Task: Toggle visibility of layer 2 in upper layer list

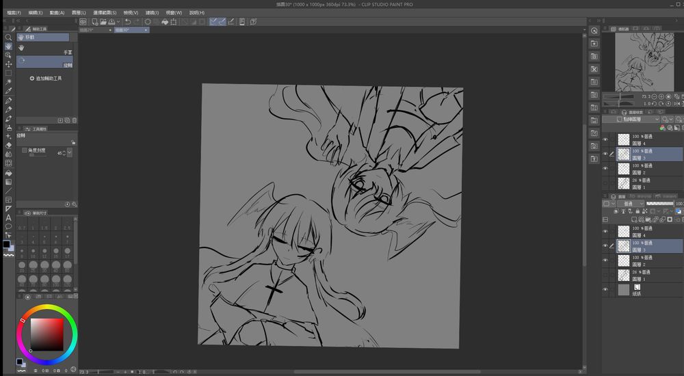Action: [605, 168]
